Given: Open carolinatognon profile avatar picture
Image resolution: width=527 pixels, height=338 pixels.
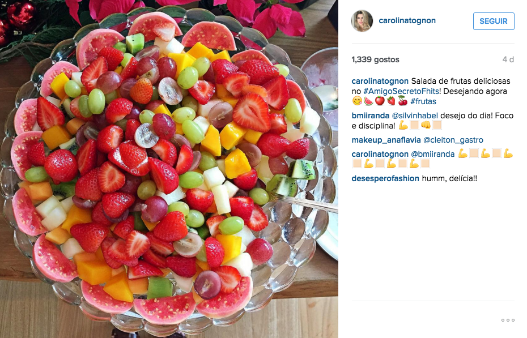Looking at the screenshot, I should [x=362, y=21].
